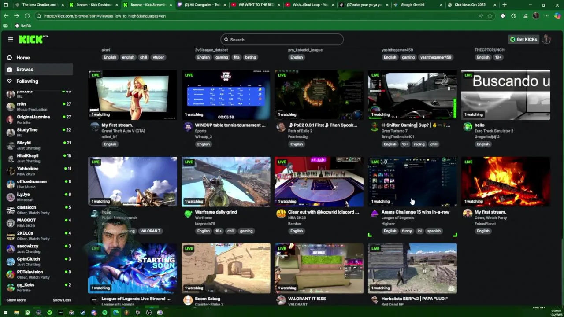The image size is (564, 317).
Task: Click the Gregoriodjdj12 streamer avatar
Action: pos(468,127)
